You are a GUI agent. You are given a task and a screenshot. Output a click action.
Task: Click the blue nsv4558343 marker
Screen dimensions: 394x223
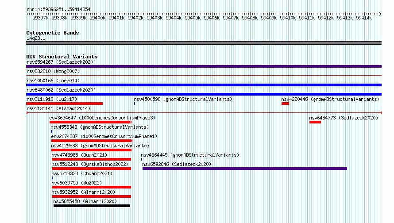pyautogui.click(x=51, y=131)
